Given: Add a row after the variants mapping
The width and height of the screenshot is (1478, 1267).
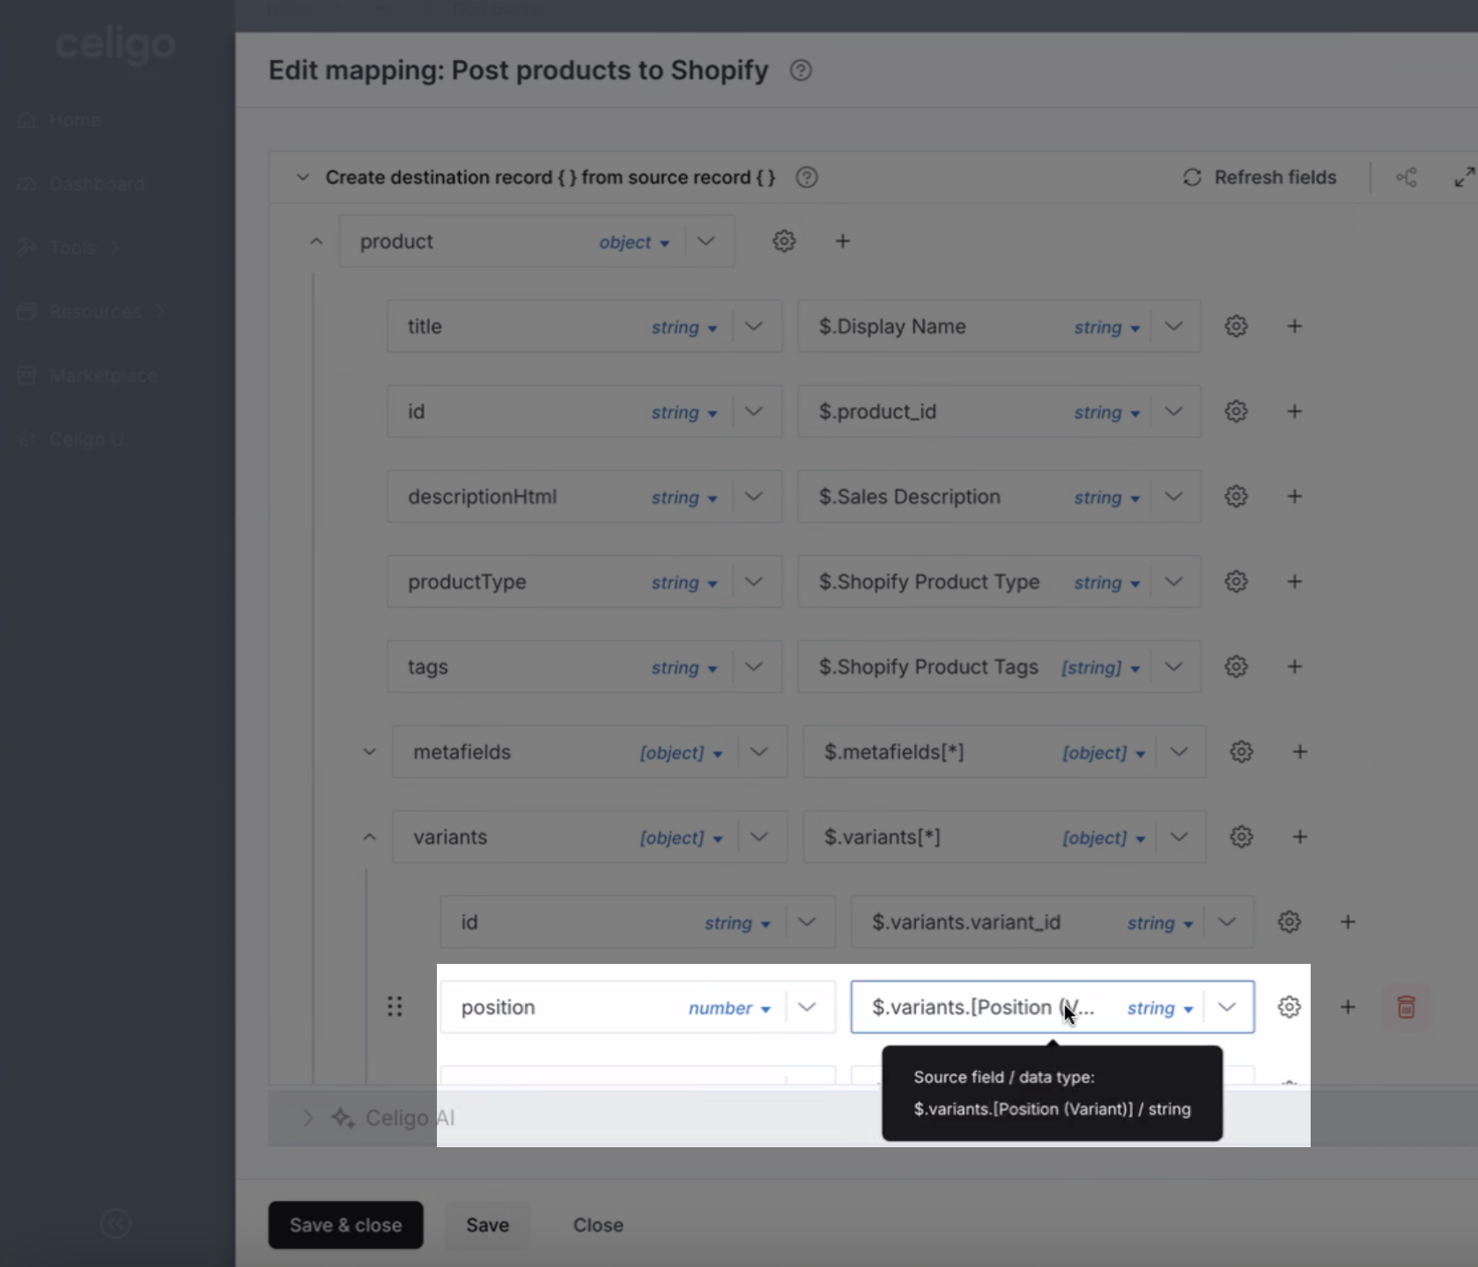Looking at the screenshot, I should [1300, 837].
